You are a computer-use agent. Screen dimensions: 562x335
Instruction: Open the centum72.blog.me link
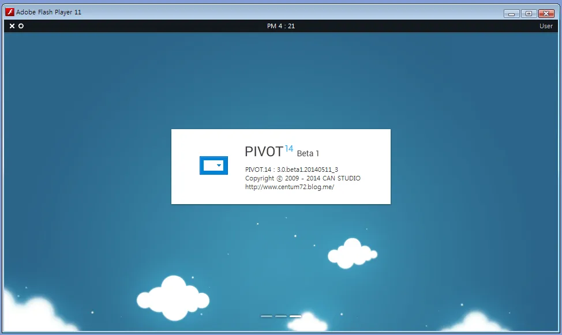click(290, 187)
